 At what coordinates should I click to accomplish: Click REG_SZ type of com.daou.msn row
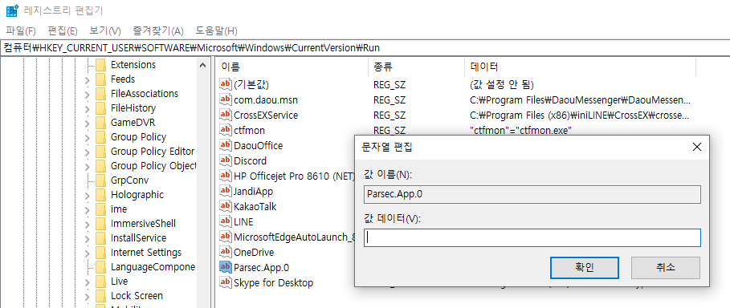(389, 99)
